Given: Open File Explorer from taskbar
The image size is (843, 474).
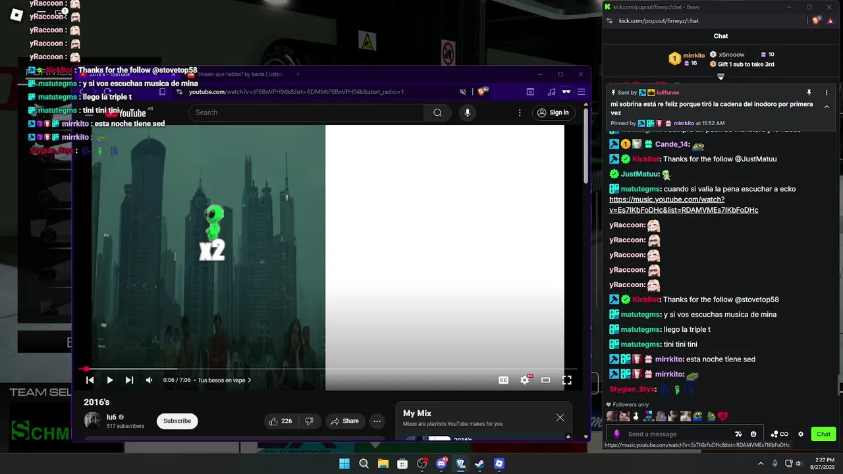Looking at the screenshot, I should [x=383, y=463].
